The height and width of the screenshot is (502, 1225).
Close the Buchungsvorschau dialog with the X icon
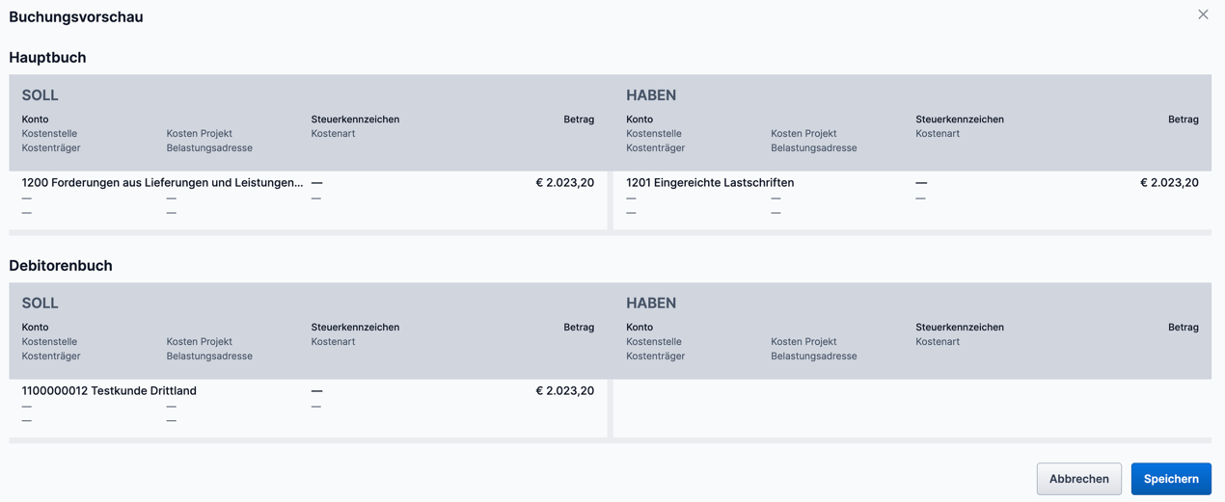(x=1203, y=14)
